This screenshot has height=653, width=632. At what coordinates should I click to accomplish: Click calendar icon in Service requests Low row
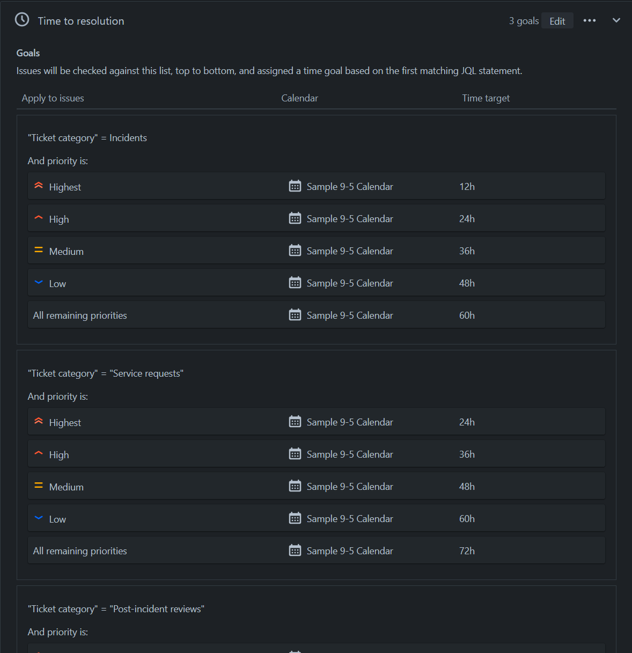(295, 518)
